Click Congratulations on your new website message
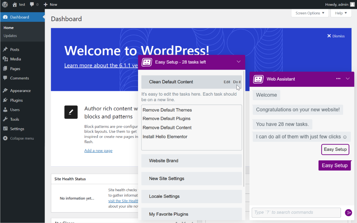This screenshot has height=223, width=357. pyautogui.click(x=298, y=110)
